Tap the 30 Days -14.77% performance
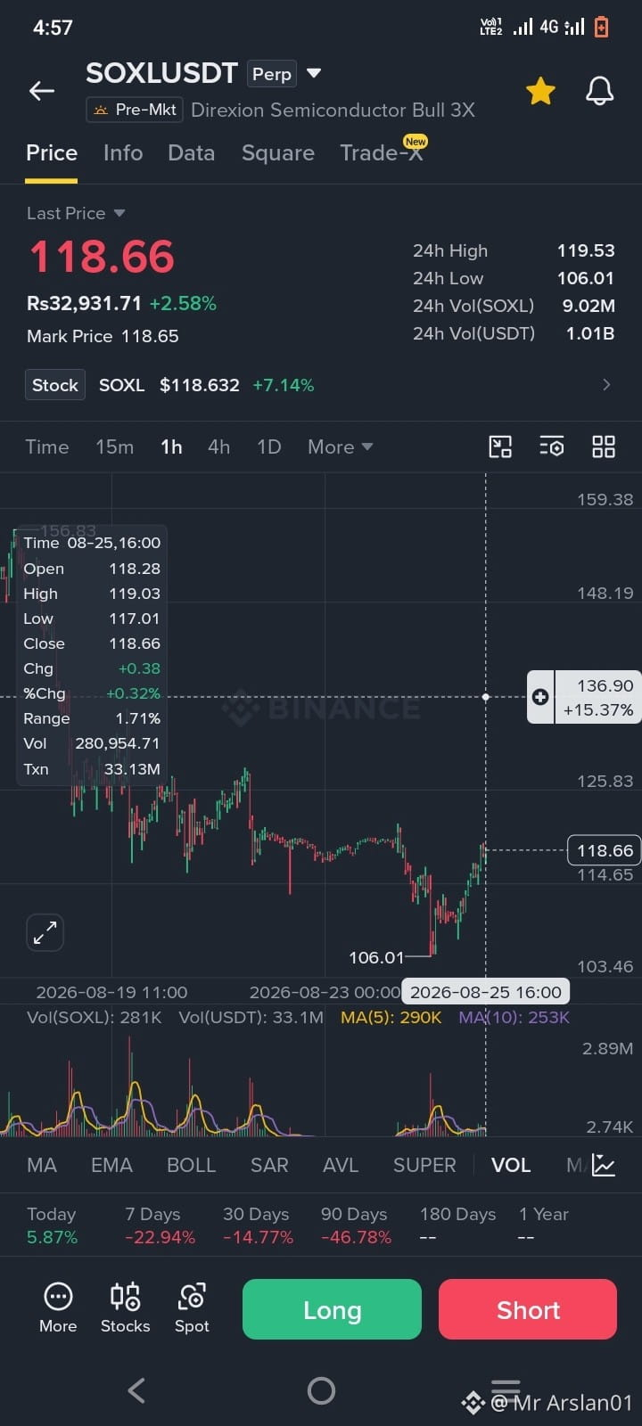Viewport: 642px width, 1426px height. tap(258, 1225)
